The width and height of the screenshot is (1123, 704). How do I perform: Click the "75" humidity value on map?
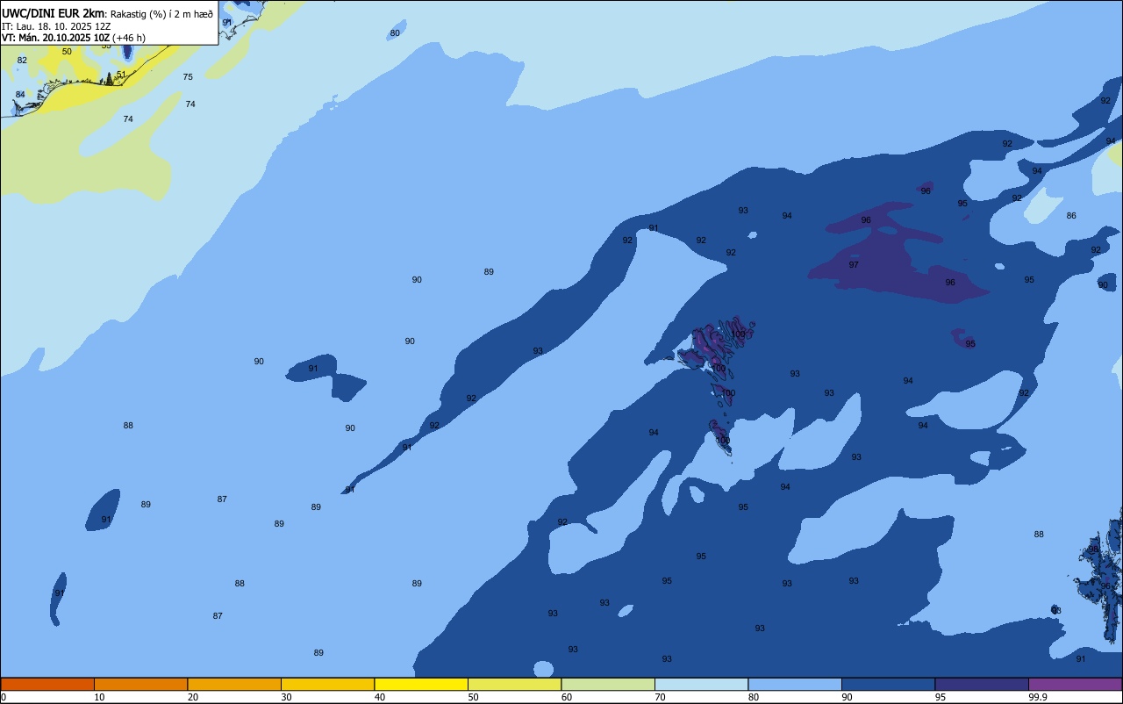point(188,77)
